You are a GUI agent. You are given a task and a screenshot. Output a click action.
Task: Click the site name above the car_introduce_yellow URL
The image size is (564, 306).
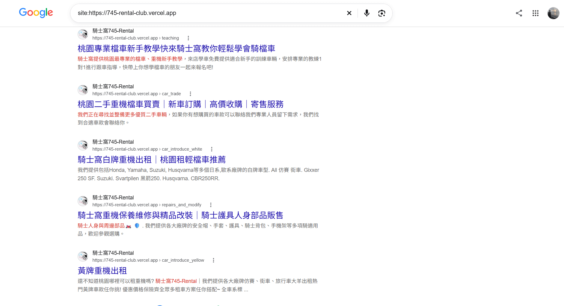[x=113, y=253]
